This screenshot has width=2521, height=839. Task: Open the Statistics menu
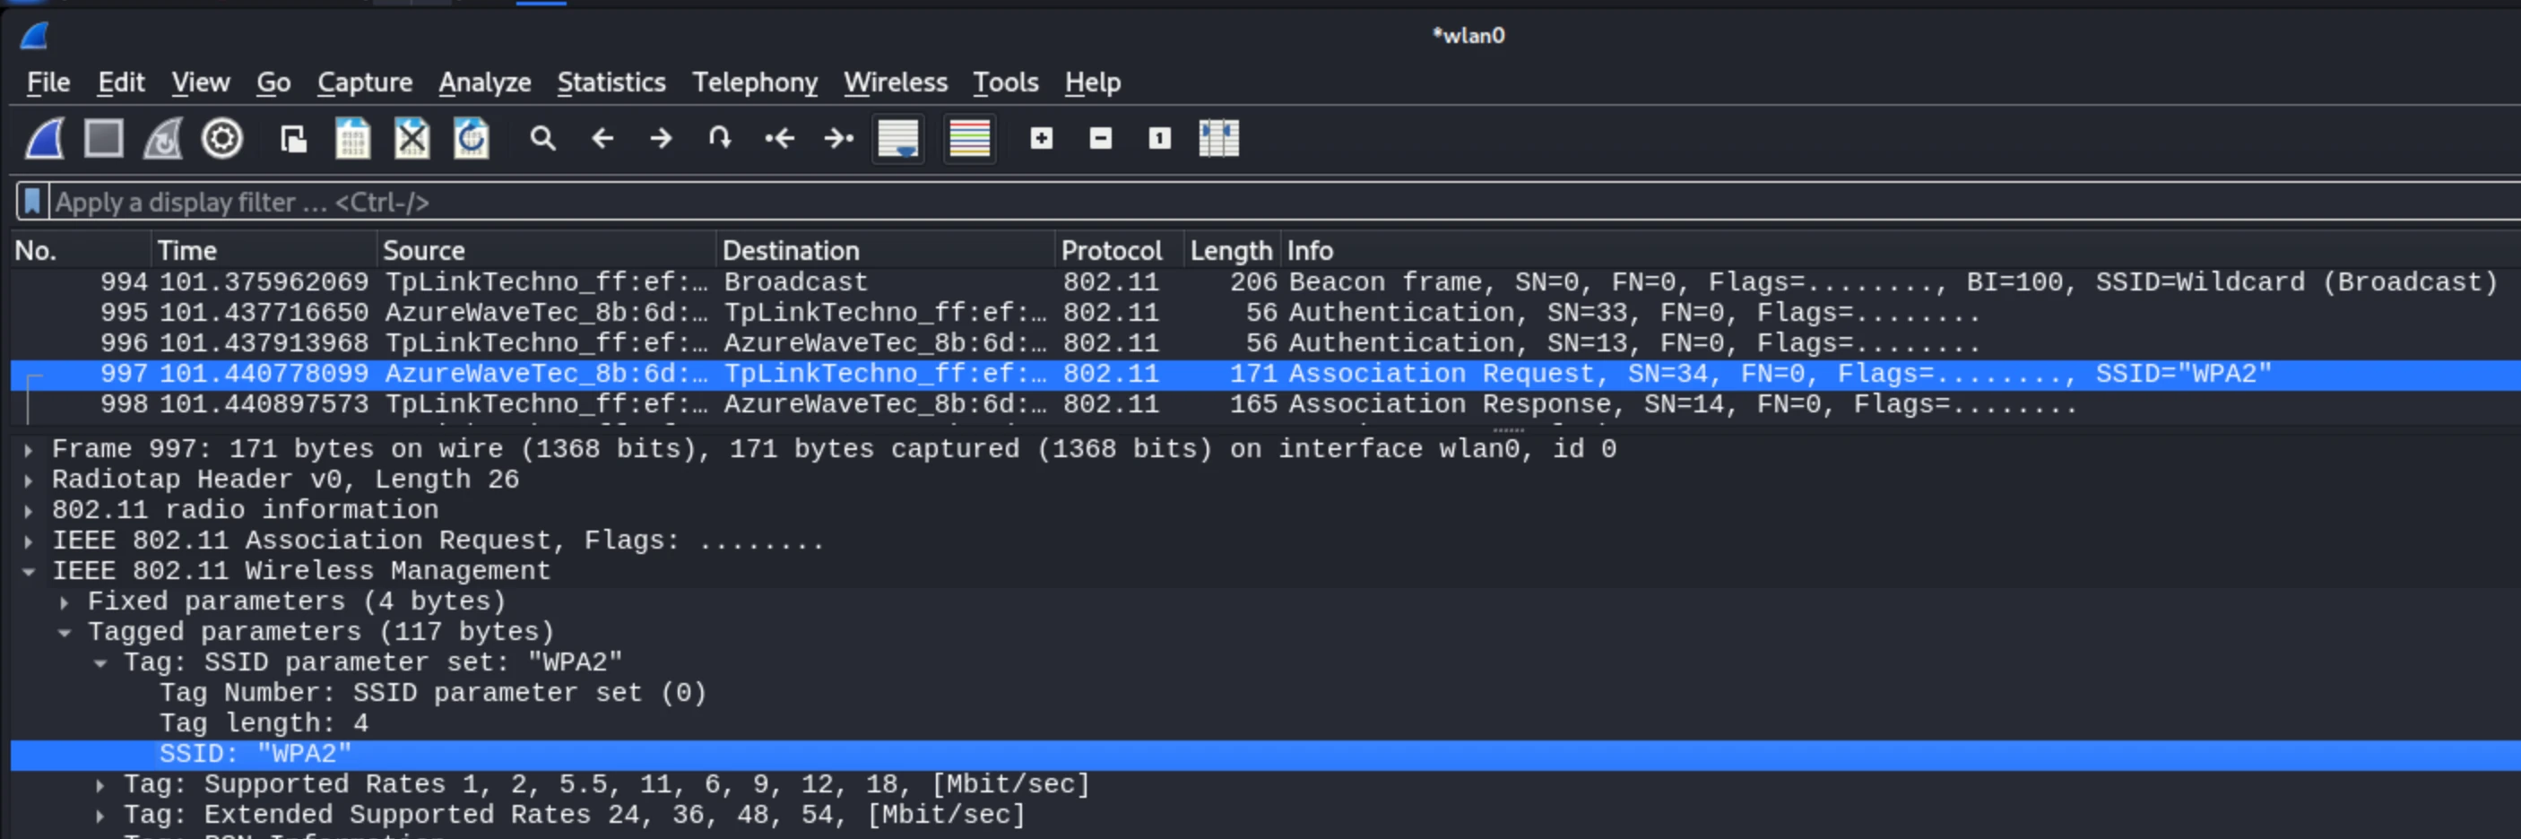click(611, 82)
